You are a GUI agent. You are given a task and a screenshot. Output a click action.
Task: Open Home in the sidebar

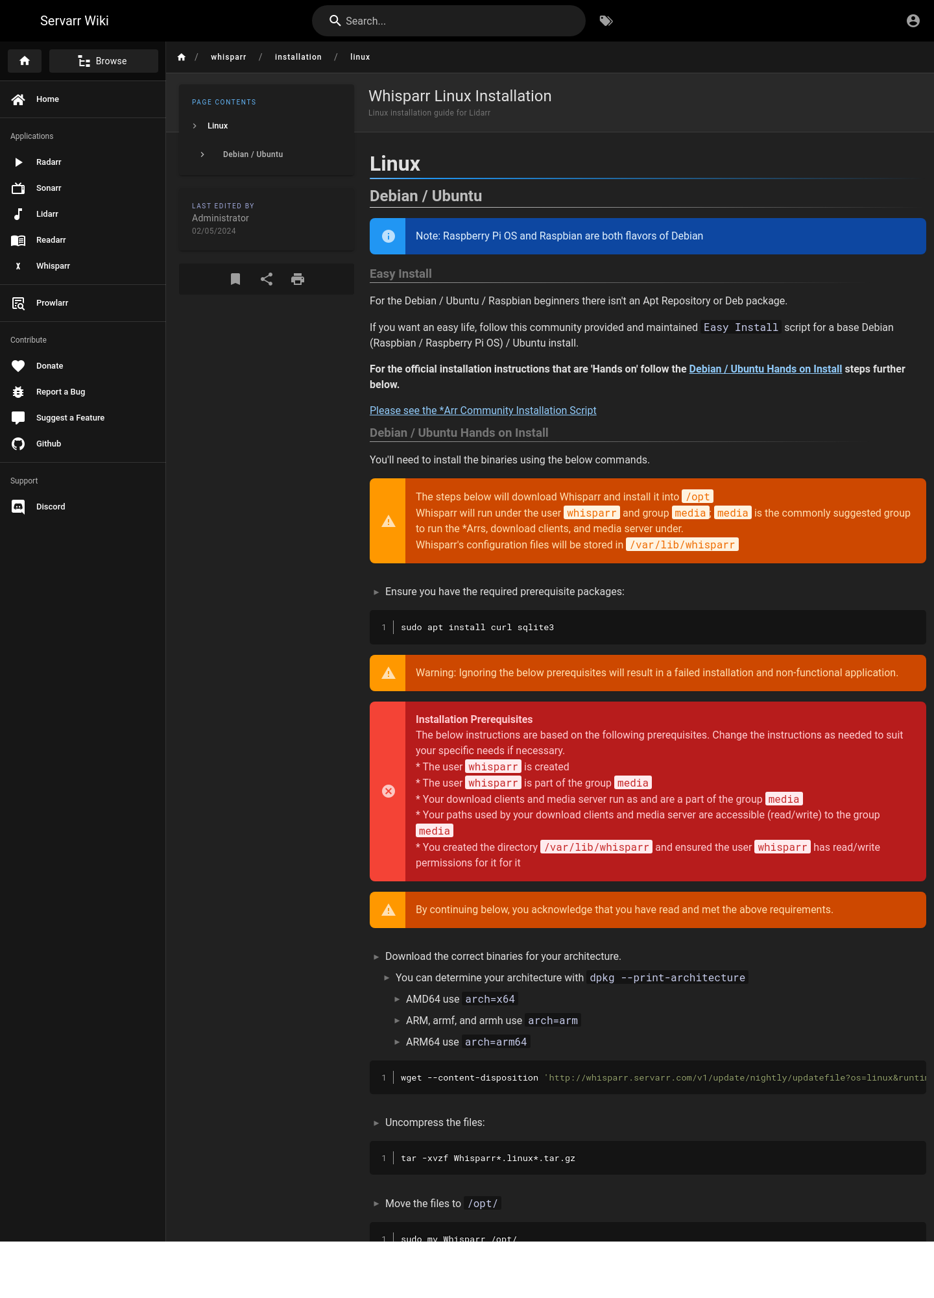tap(82, 99)
